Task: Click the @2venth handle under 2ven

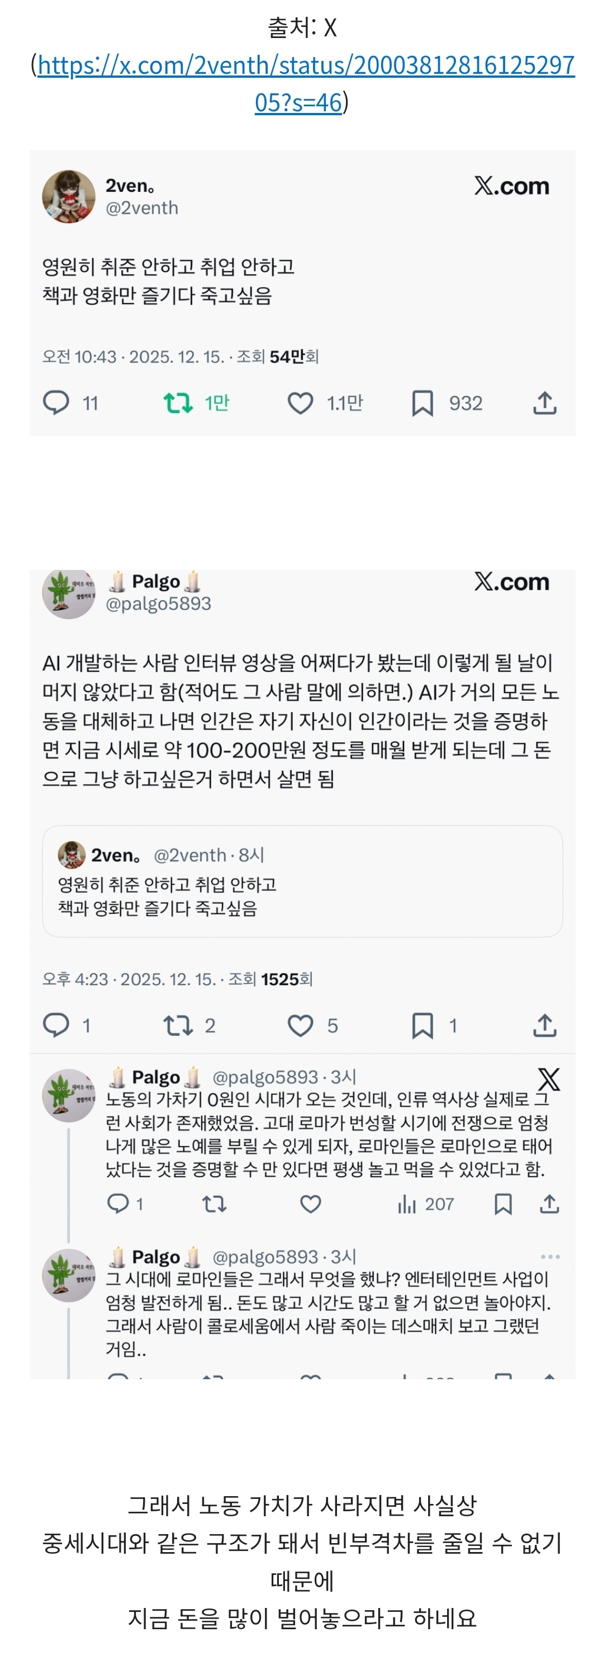Action: (142, 208)
